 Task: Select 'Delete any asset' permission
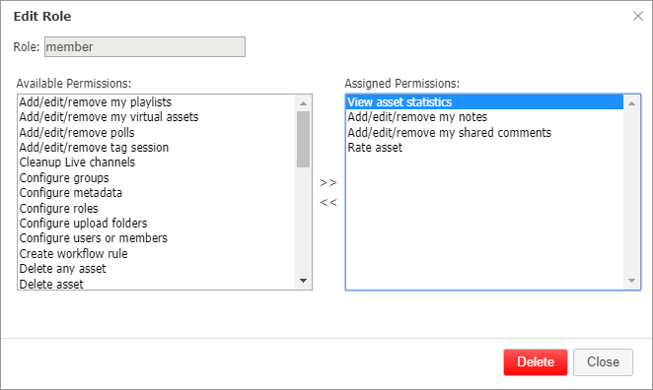point(157,269)
